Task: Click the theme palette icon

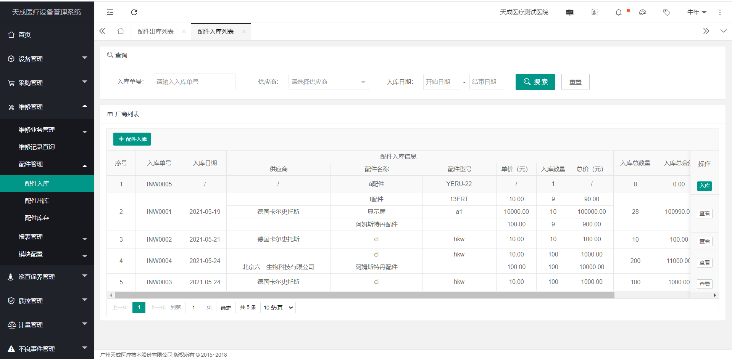Action: tap(643, 12)
